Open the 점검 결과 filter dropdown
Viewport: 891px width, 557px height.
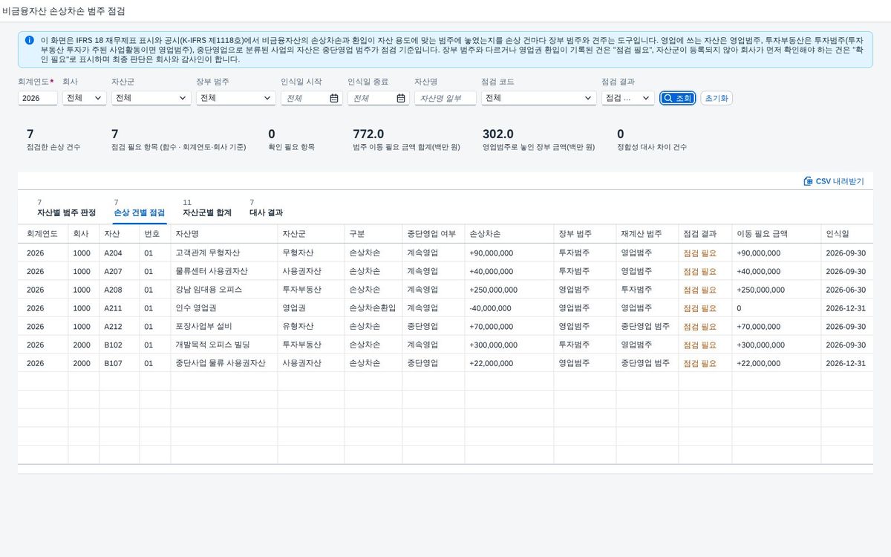(628, 98)
